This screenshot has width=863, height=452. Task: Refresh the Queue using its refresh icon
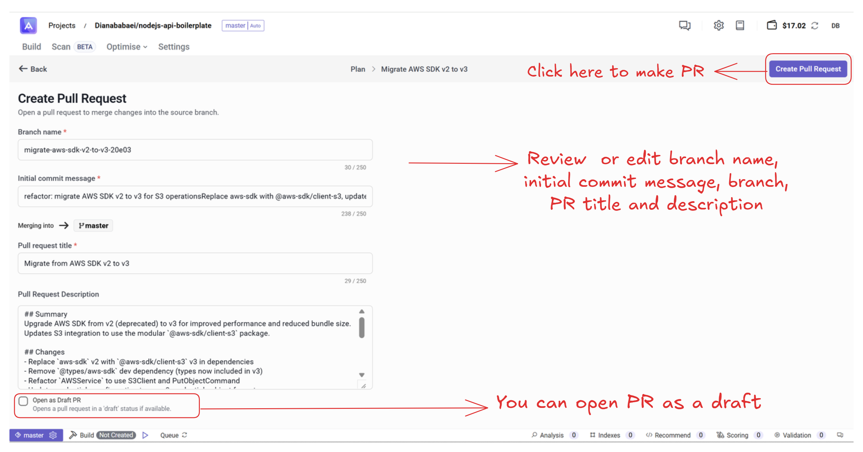(185, 435)
